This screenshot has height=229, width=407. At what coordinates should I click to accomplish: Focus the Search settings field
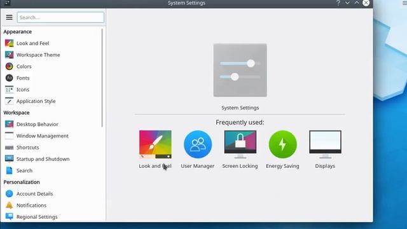(60, 17)
